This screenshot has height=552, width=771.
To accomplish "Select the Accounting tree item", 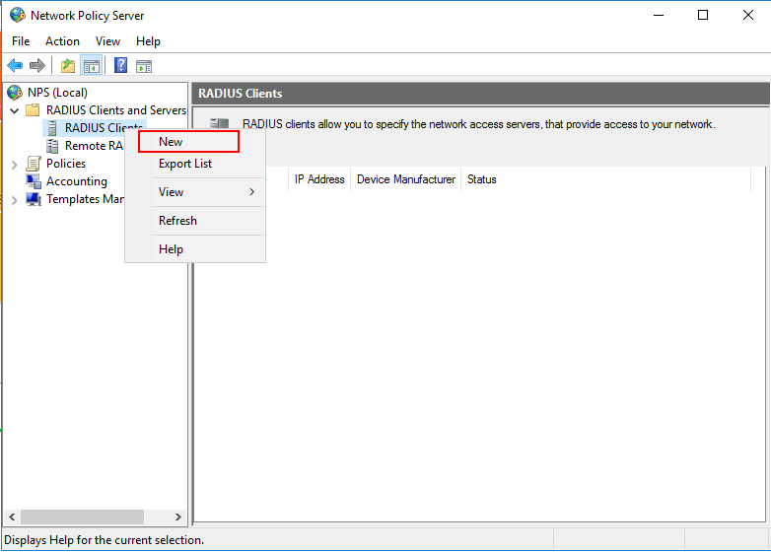I will [76, 181].
